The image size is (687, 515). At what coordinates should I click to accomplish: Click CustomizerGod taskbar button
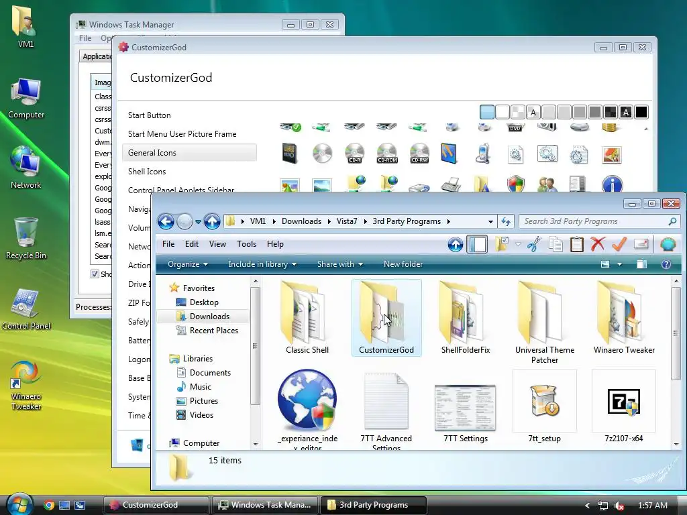[156, 505]
